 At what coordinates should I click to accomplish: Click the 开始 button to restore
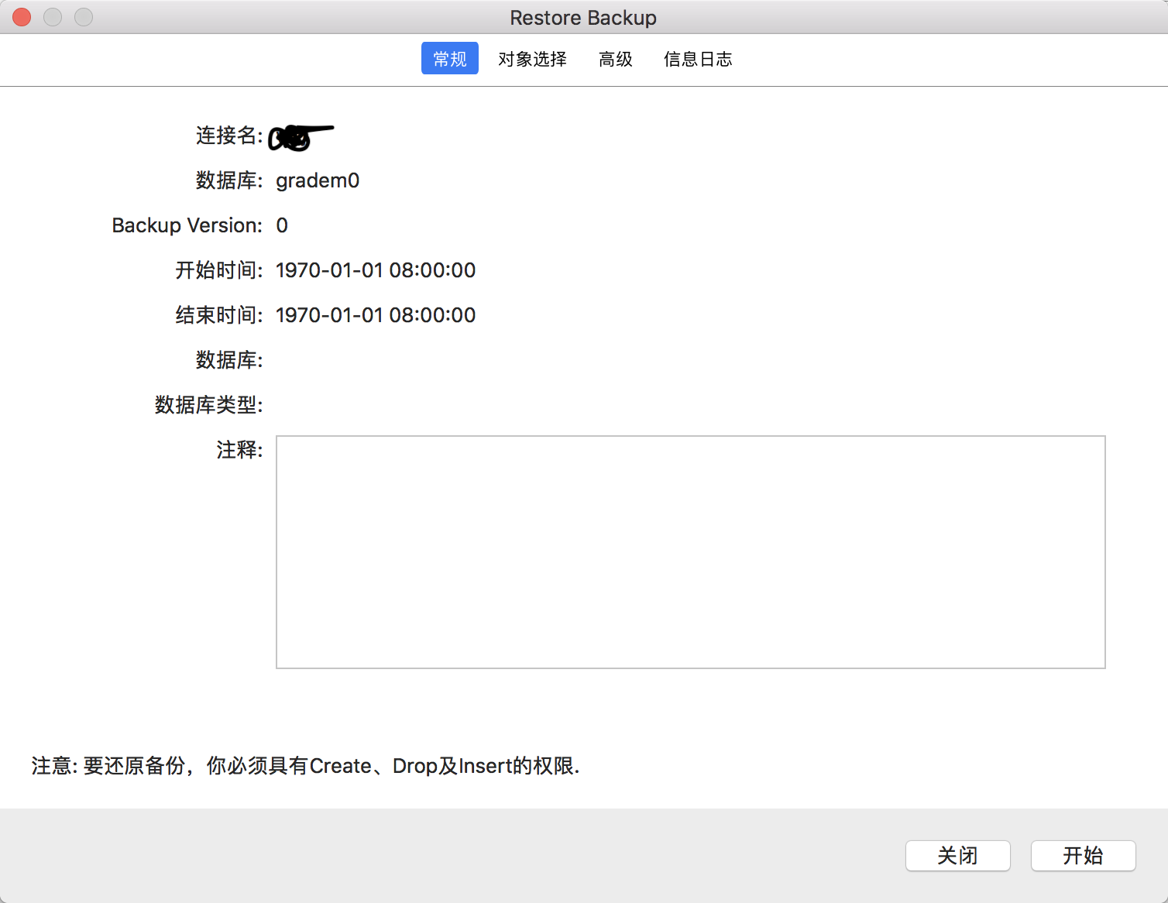pos(1083,856)
